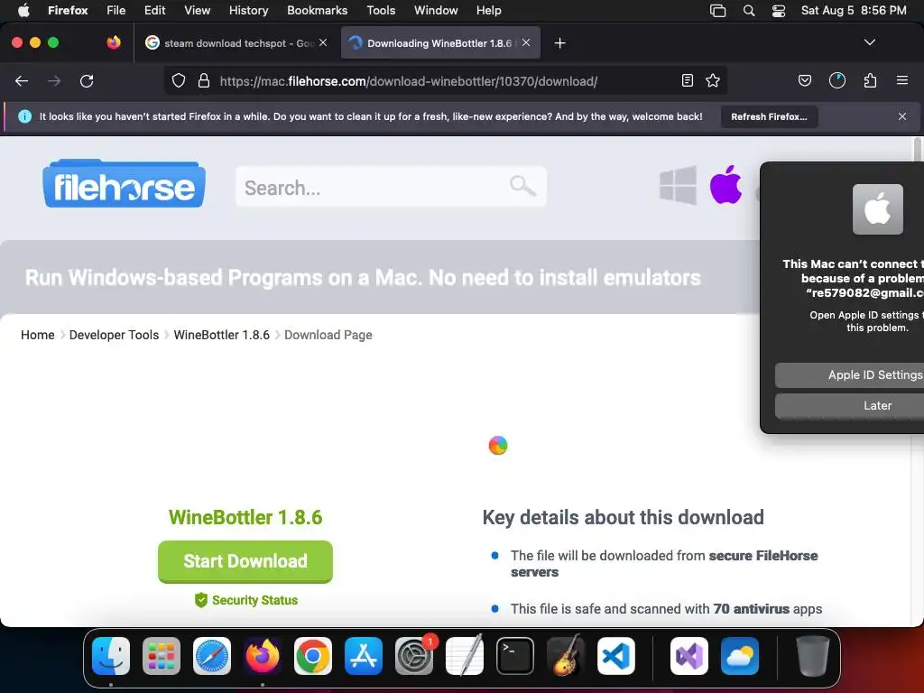Image resolution: width=924 pixels, height=693 pixels.
Task: Bookmark this page with the star icon
Action: coord(713,80)
